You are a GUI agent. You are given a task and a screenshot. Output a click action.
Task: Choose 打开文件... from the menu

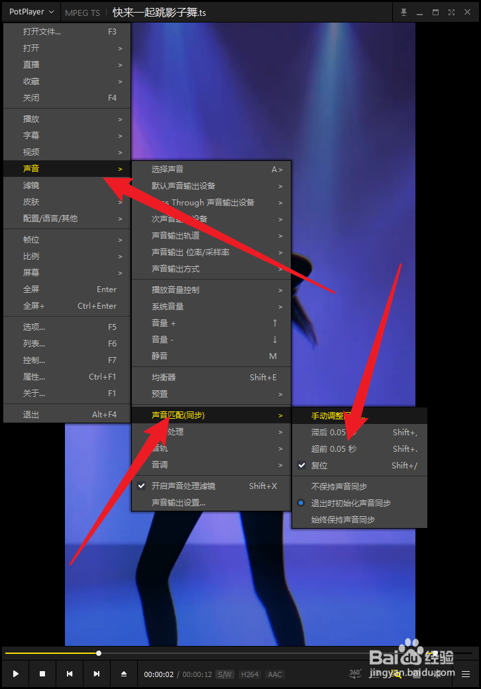pos(67,32)
